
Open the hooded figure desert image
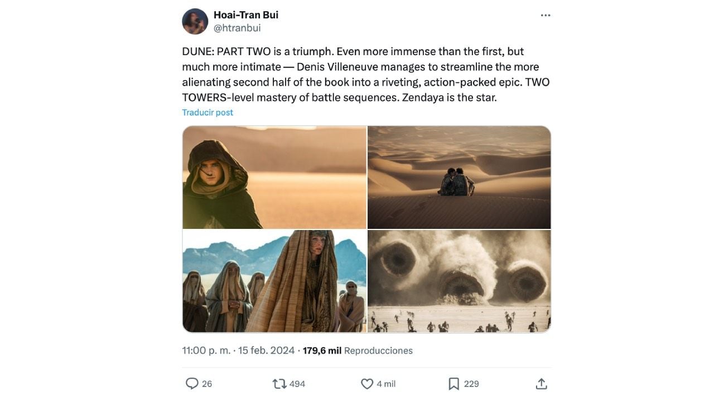274,177
